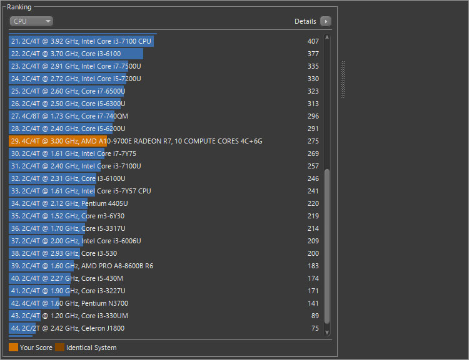Click the orange Your Score swatch

[x=13, y=348]
